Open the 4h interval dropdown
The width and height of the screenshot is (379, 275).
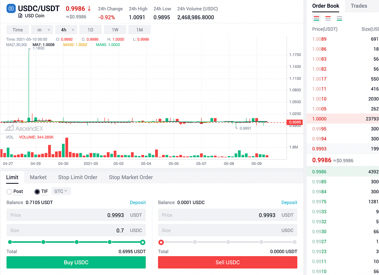[66, 30]
